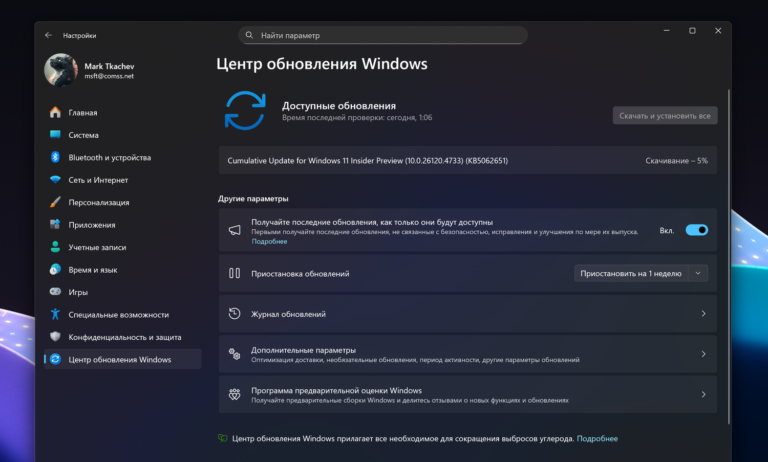Open Insider program page via chevron
The height and width of the screenshot is (462, 768).
[703, 394]
